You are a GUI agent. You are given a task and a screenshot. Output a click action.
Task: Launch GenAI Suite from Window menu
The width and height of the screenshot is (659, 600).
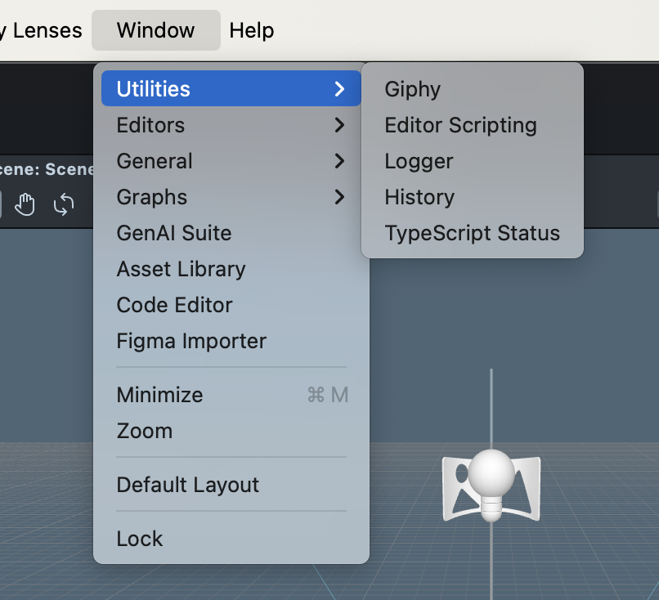pos(174,233)
